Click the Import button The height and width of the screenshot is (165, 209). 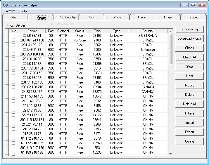click(189, 123)
